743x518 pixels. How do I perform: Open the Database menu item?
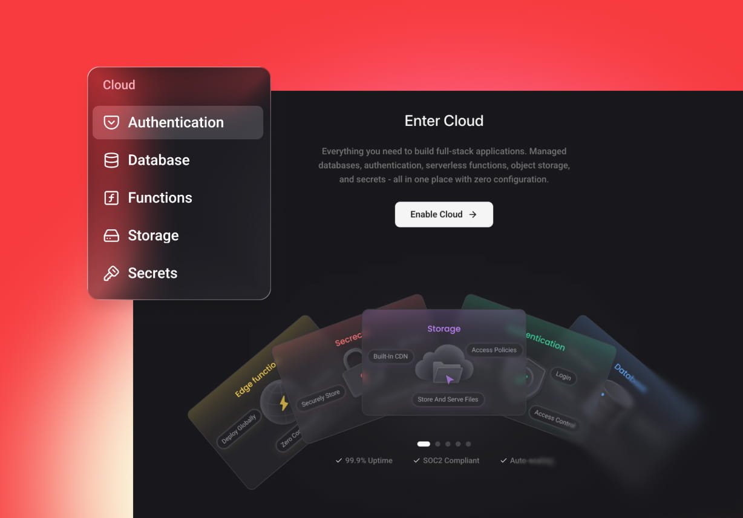tap(178, 160)
